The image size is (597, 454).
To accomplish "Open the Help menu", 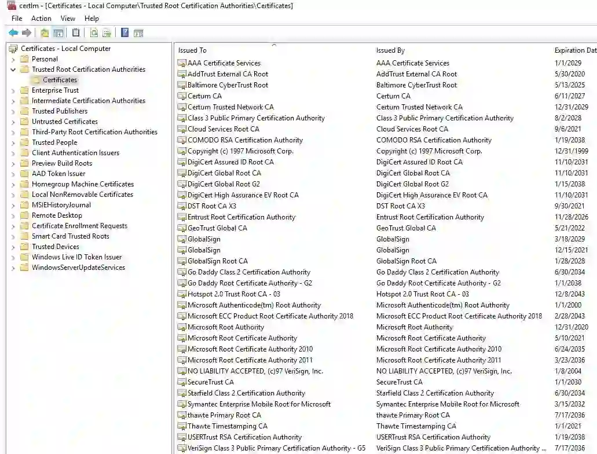I will point(91,19).
